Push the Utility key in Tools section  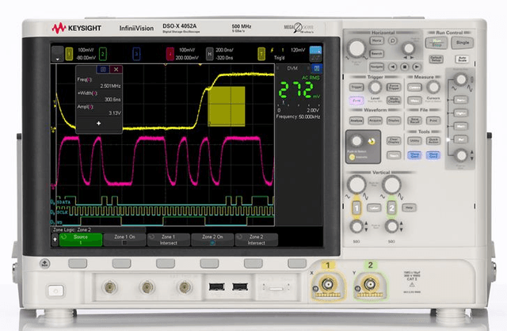[414, 141]
